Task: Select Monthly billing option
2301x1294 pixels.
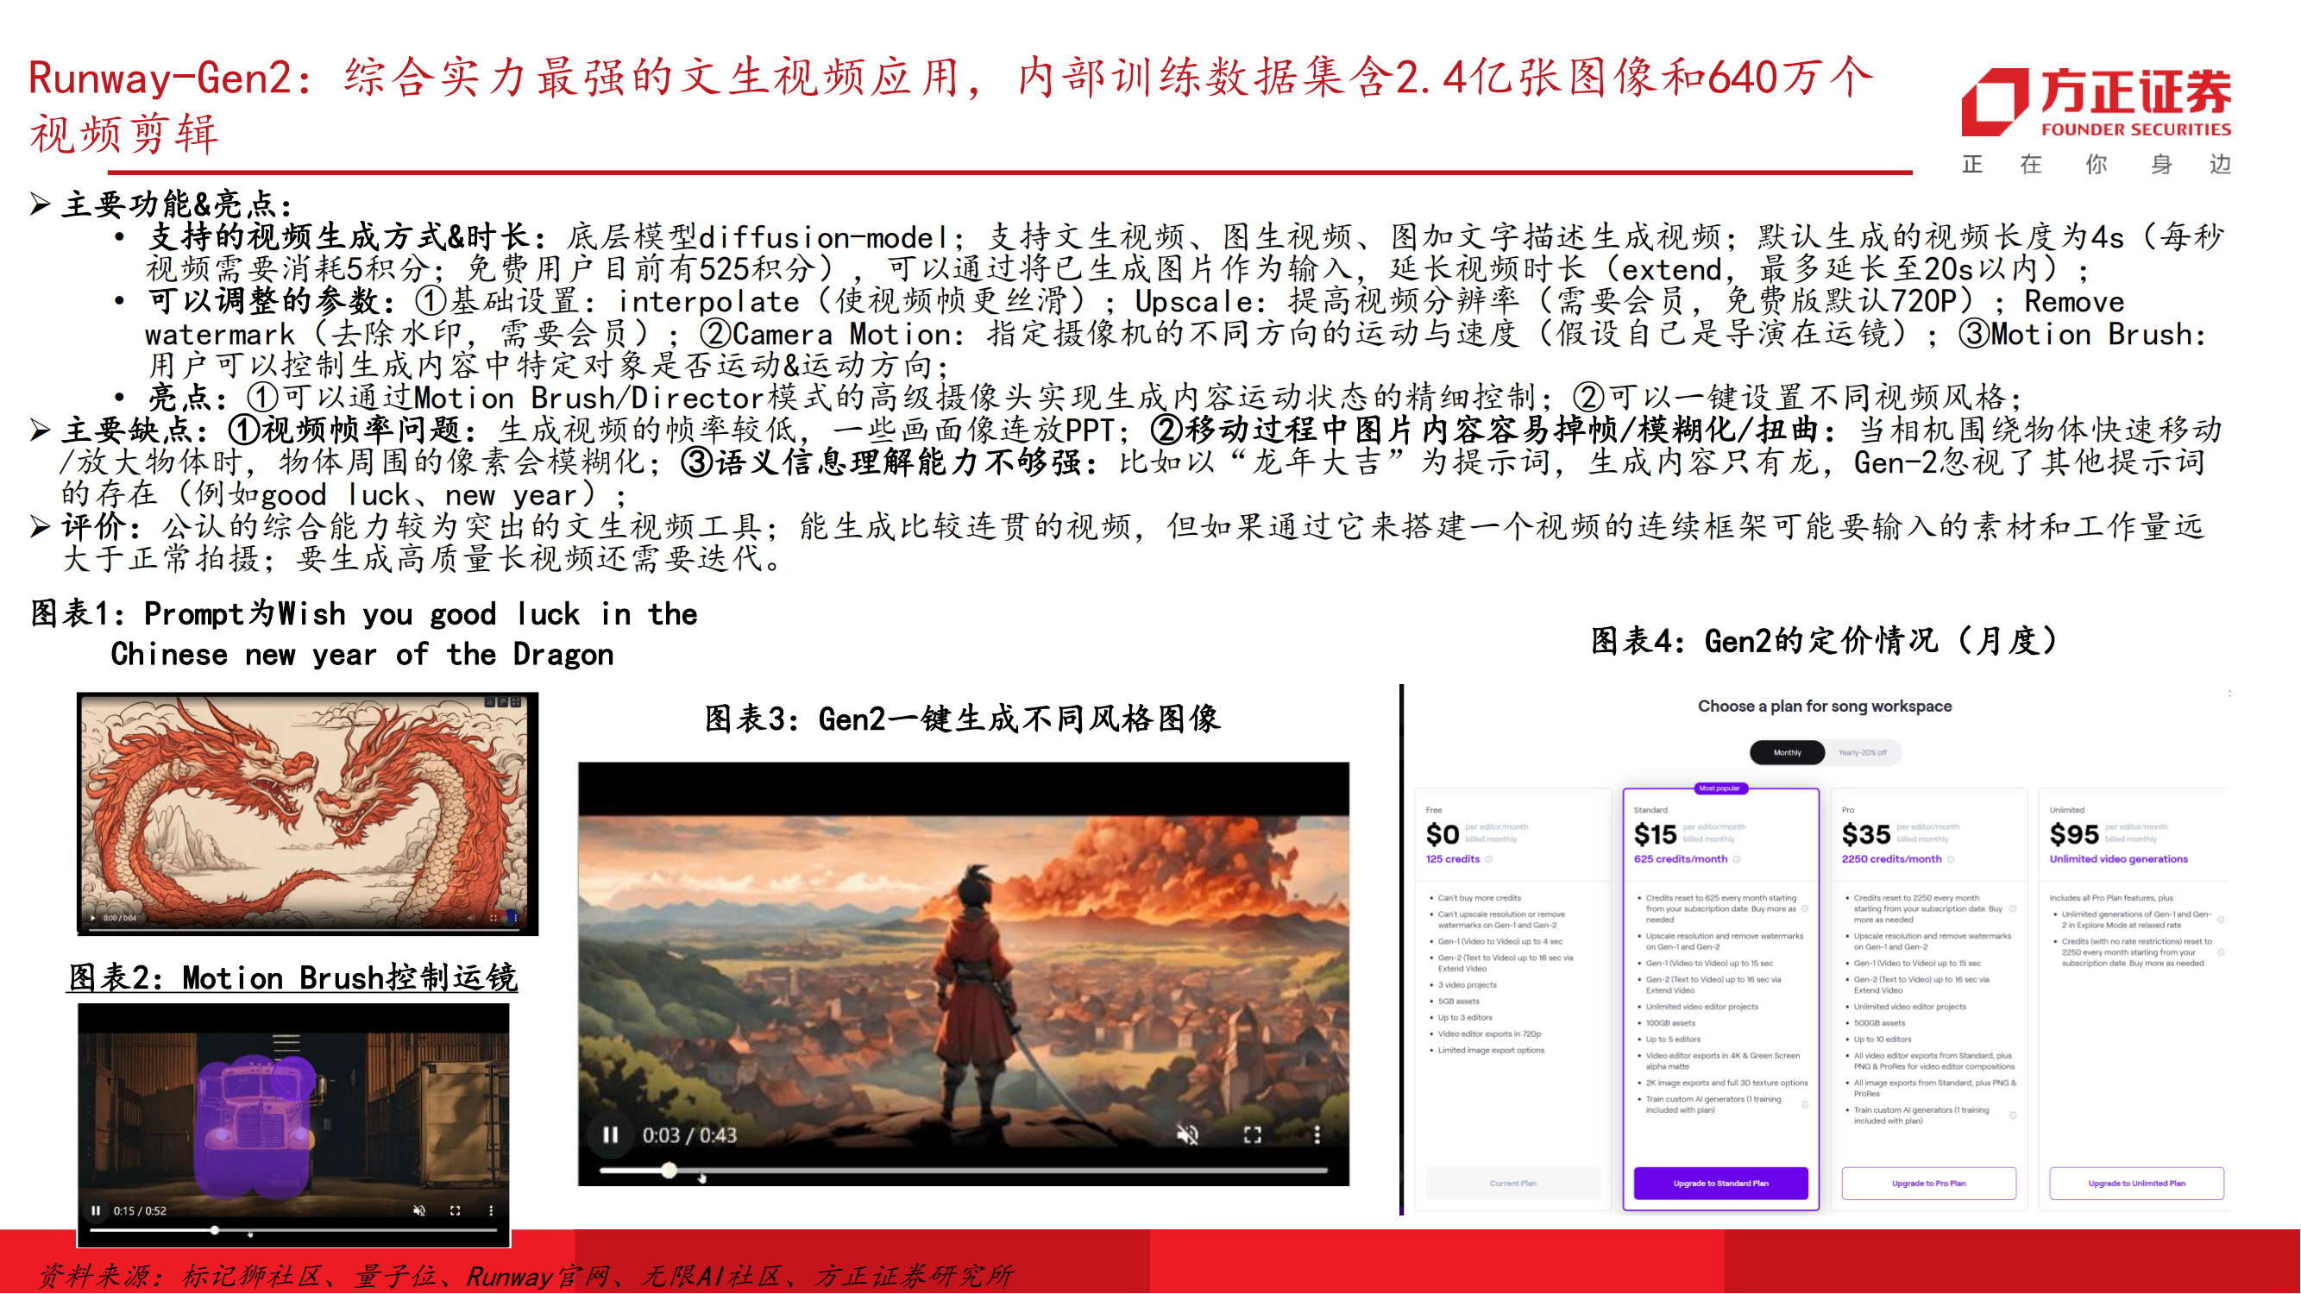Action: [x=1788, y=754]
